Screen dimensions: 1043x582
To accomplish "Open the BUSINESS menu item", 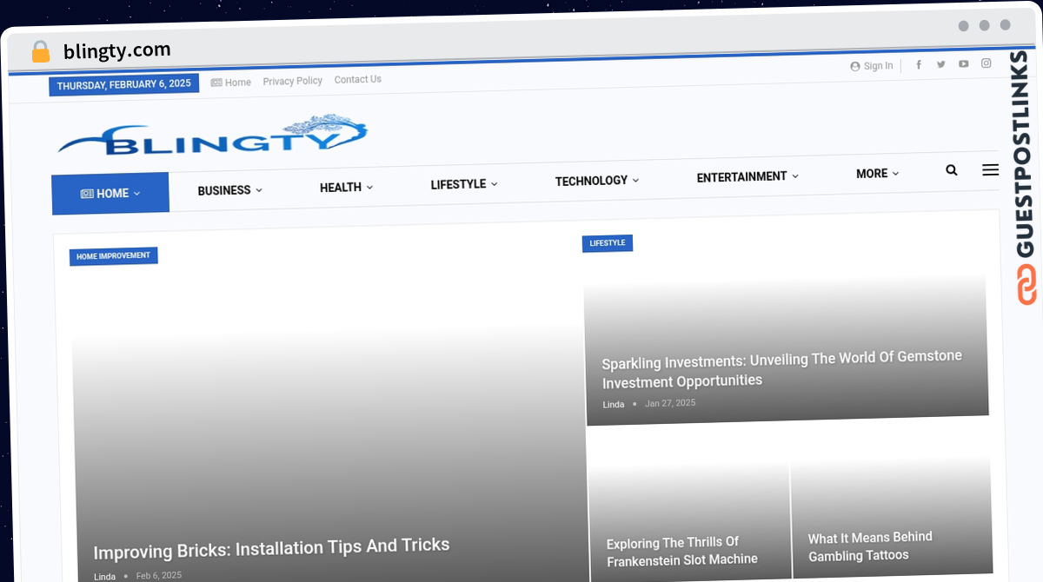I will (229, 190).
